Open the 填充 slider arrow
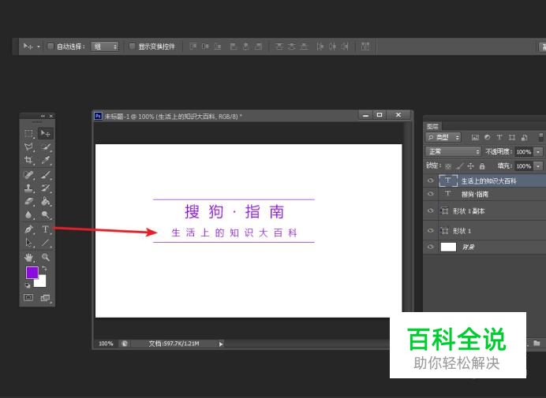The image size is (546, 398). point(538,166)
